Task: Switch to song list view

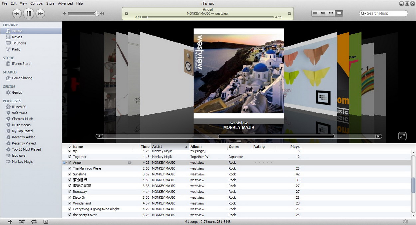Action: (x=315, y=13)
